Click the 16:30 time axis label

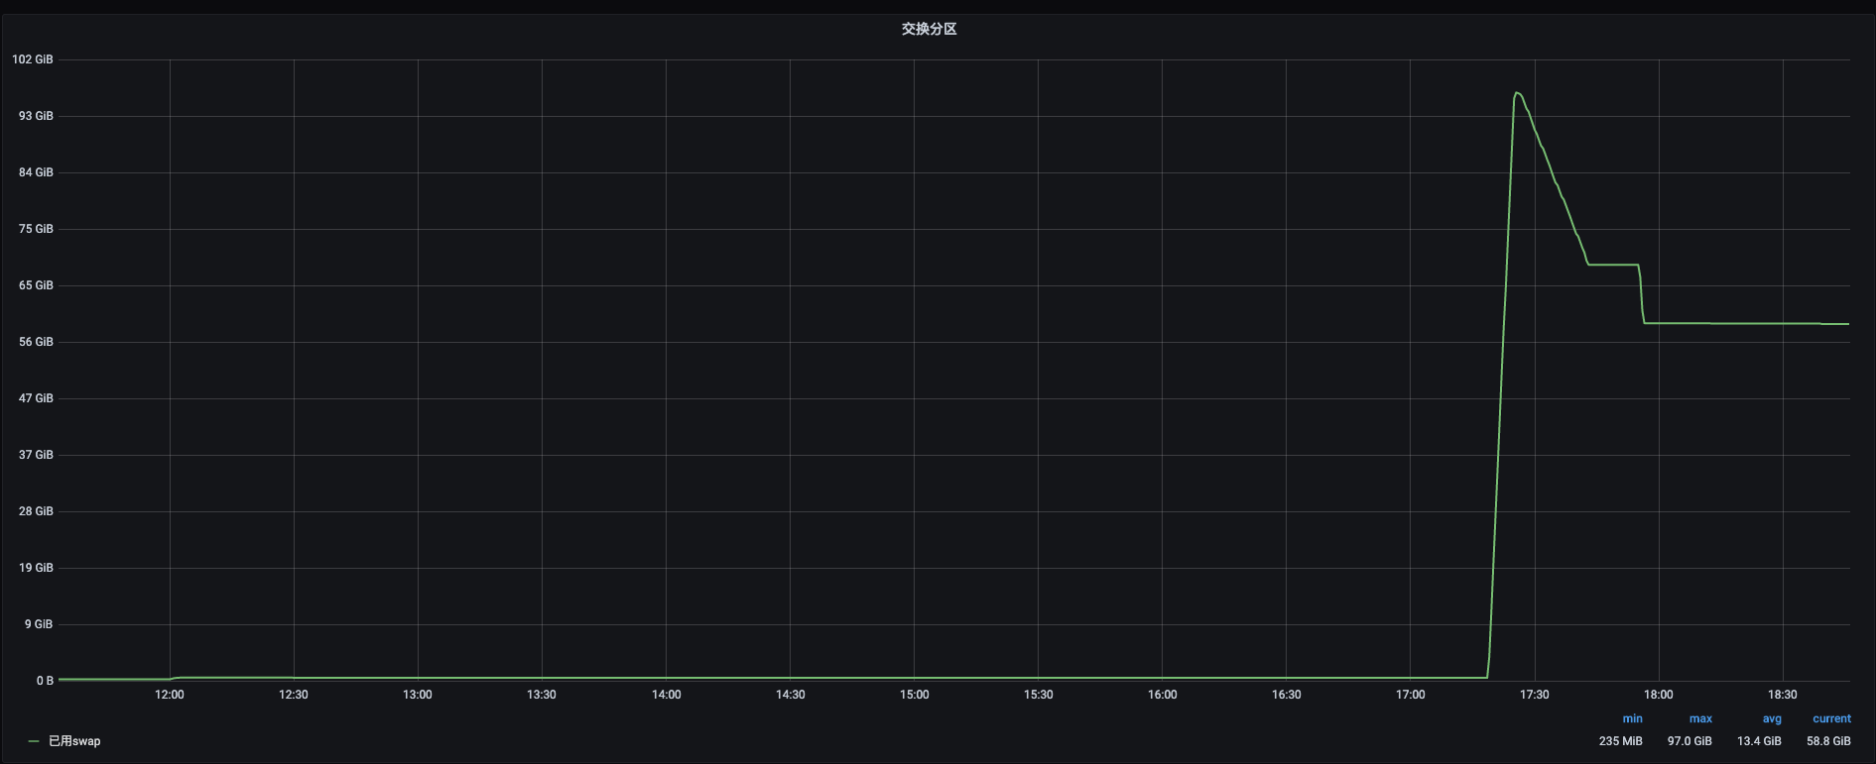(x=1287, y=695)
